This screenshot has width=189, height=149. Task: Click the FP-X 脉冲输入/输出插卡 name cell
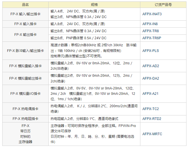click(25, 51)
